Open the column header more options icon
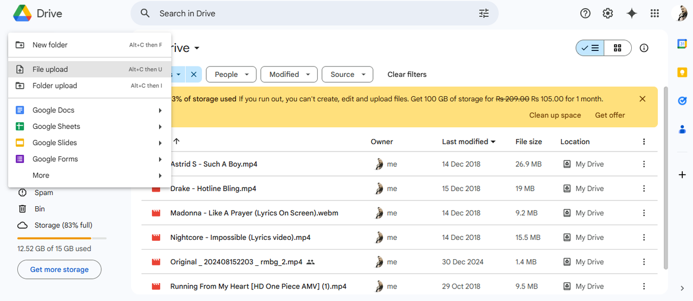The width and height of the screenshot is (693, 301). click(x=644, y=142)
